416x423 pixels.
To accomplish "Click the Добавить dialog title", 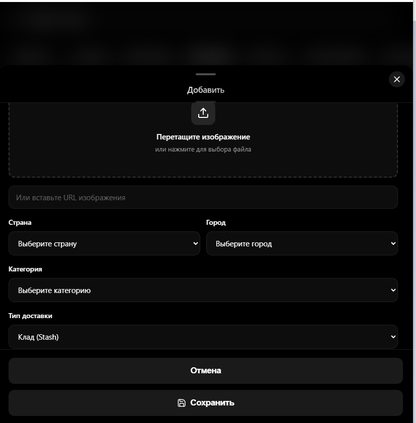I will coord(206,90).
